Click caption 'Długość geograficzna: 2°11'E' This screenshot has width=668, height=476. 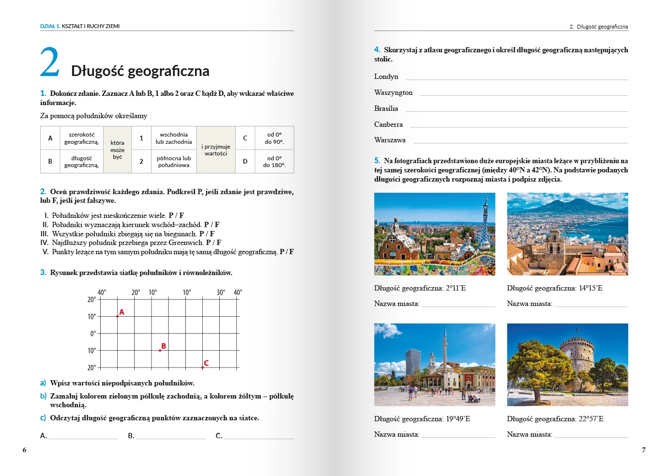(x=420, y=288)
